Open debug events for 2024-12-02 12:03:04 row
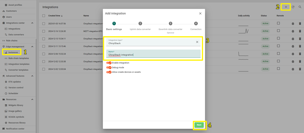304x133 pixels. 293,69
